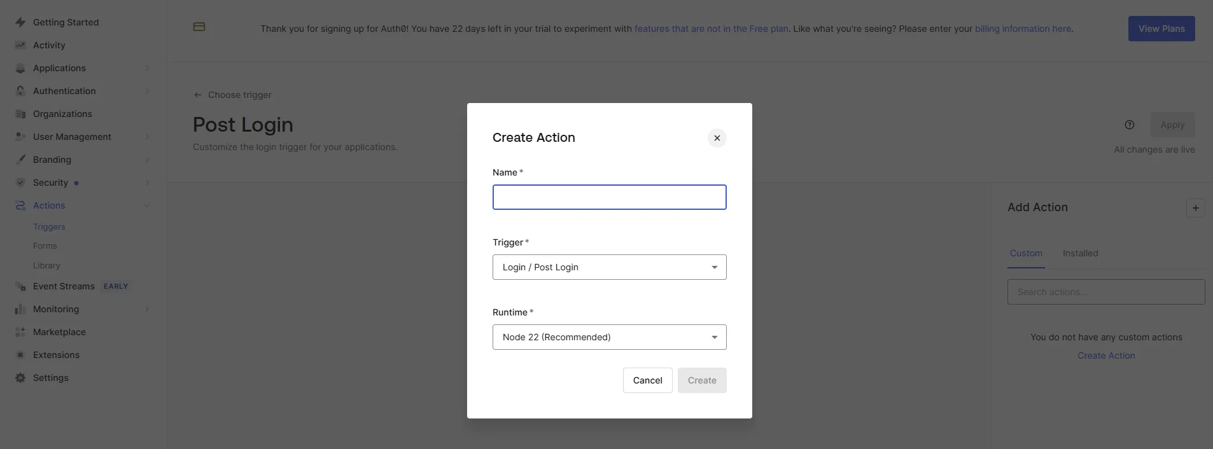Click the help question mark icon

[x=1130, y=125]
